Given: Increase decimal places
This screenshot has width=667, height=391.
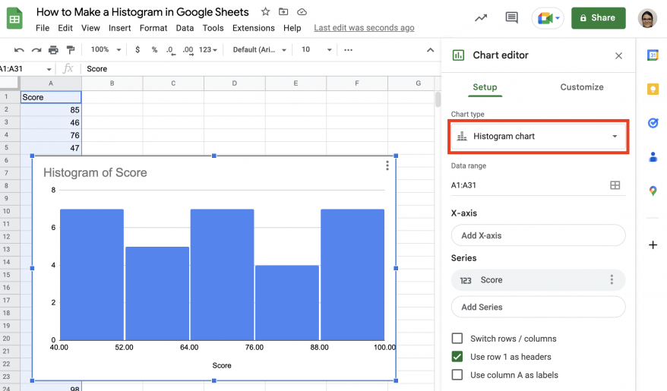Looking at the screenshot, I should pyautogui.click(x=188, y=50).
